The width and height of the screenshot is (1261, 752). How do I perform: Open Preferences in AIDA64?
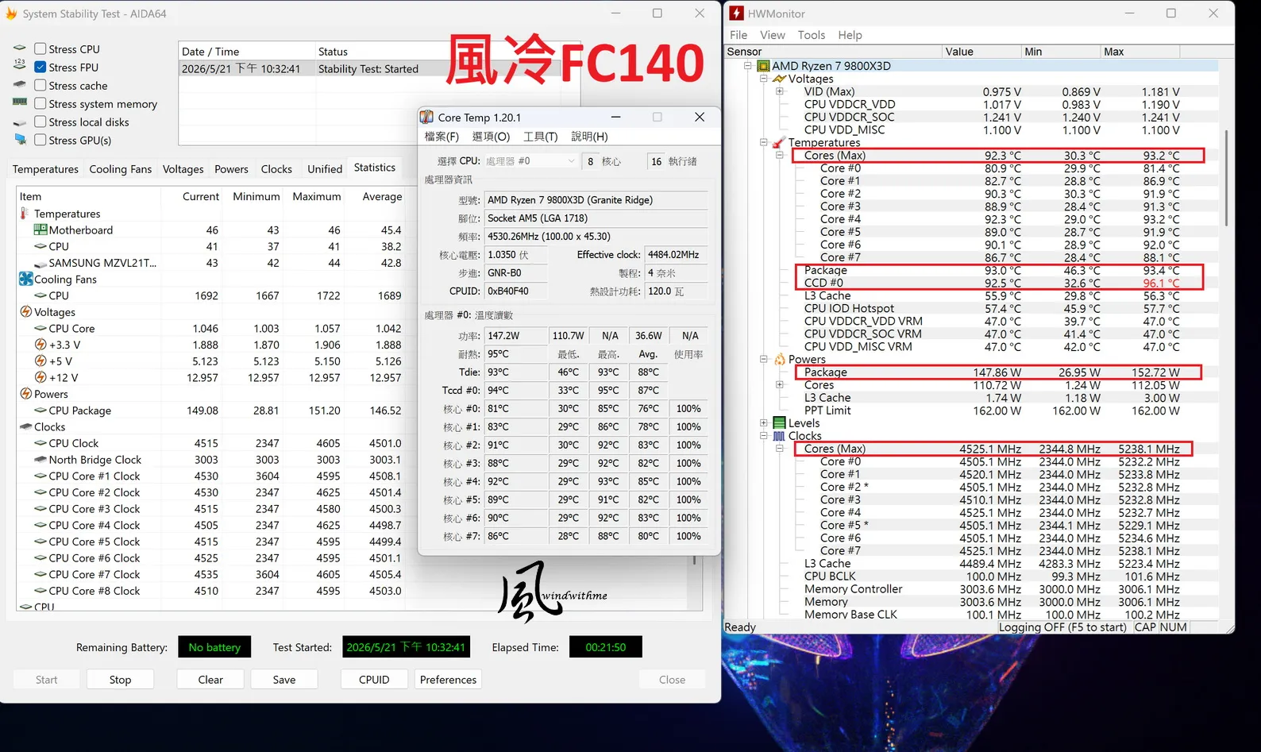[x=448, y=680]
